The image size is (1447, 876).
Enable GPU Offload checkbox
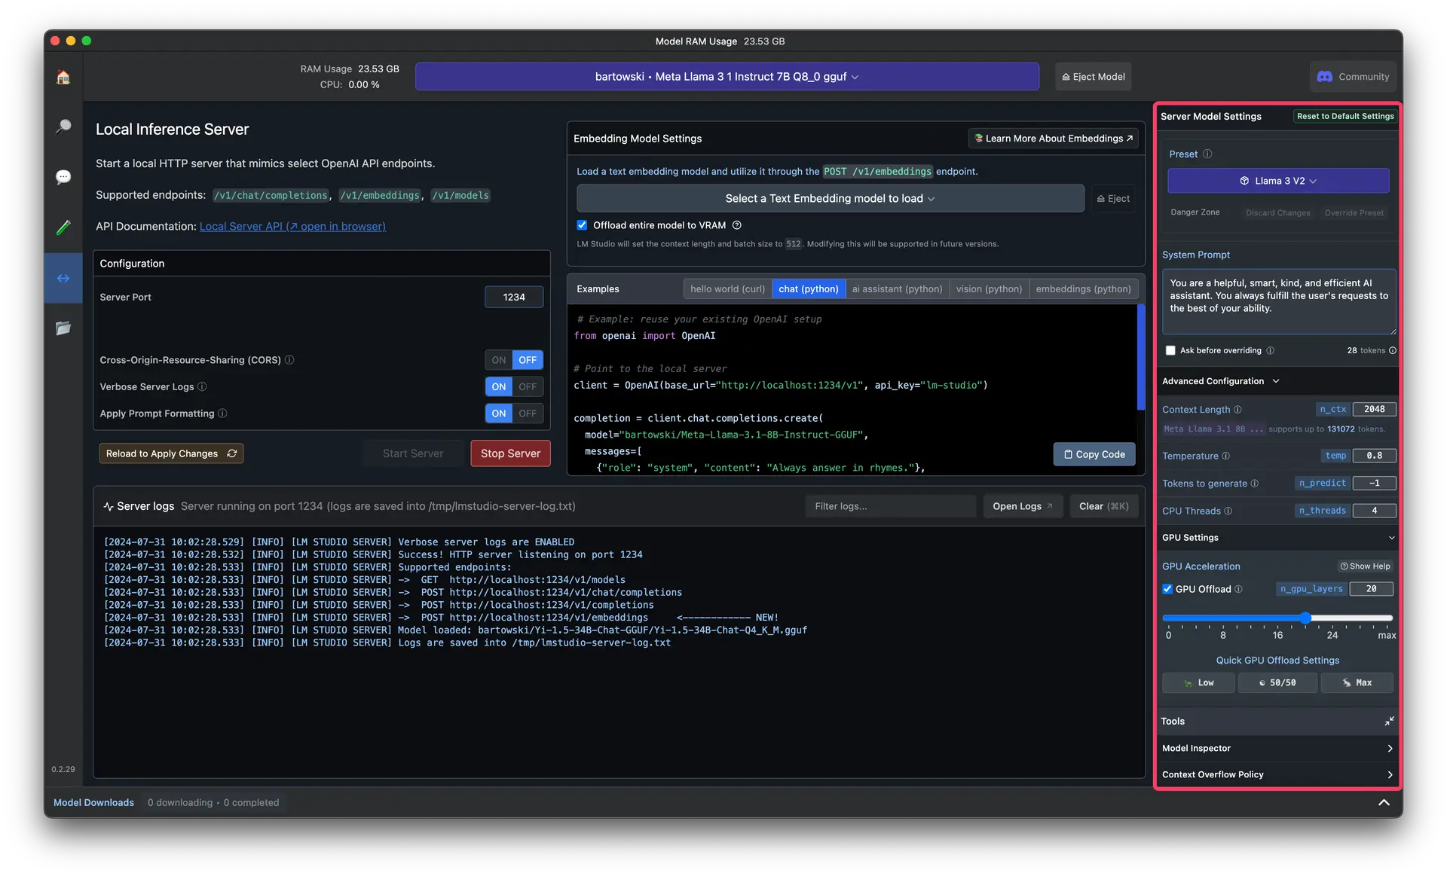pyautogui.click(x=1167, y=588)
